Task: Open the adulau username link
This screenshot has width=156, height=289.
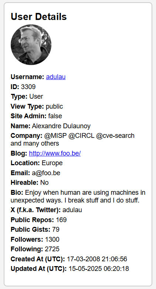Action: (x=56, y=77)
